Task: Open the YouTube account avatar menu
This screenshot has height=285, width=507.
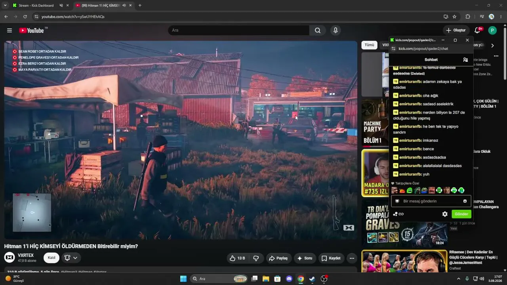Action: click(x=492, y=30)
